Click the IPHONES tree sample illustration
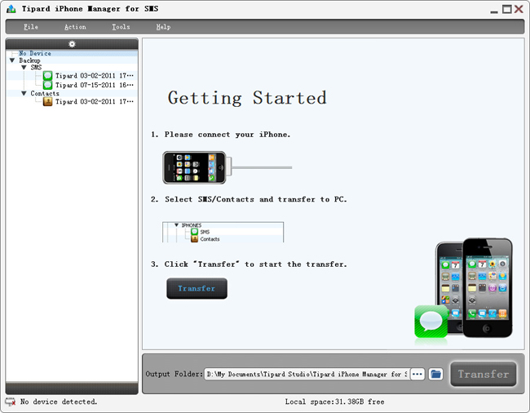 click(x=223, y=232)
